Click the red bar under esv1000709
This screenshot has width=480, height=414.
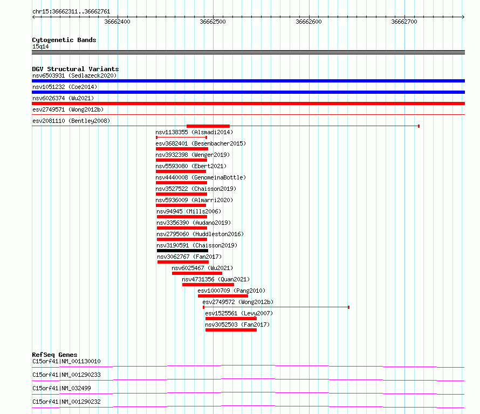click(223, 296)
